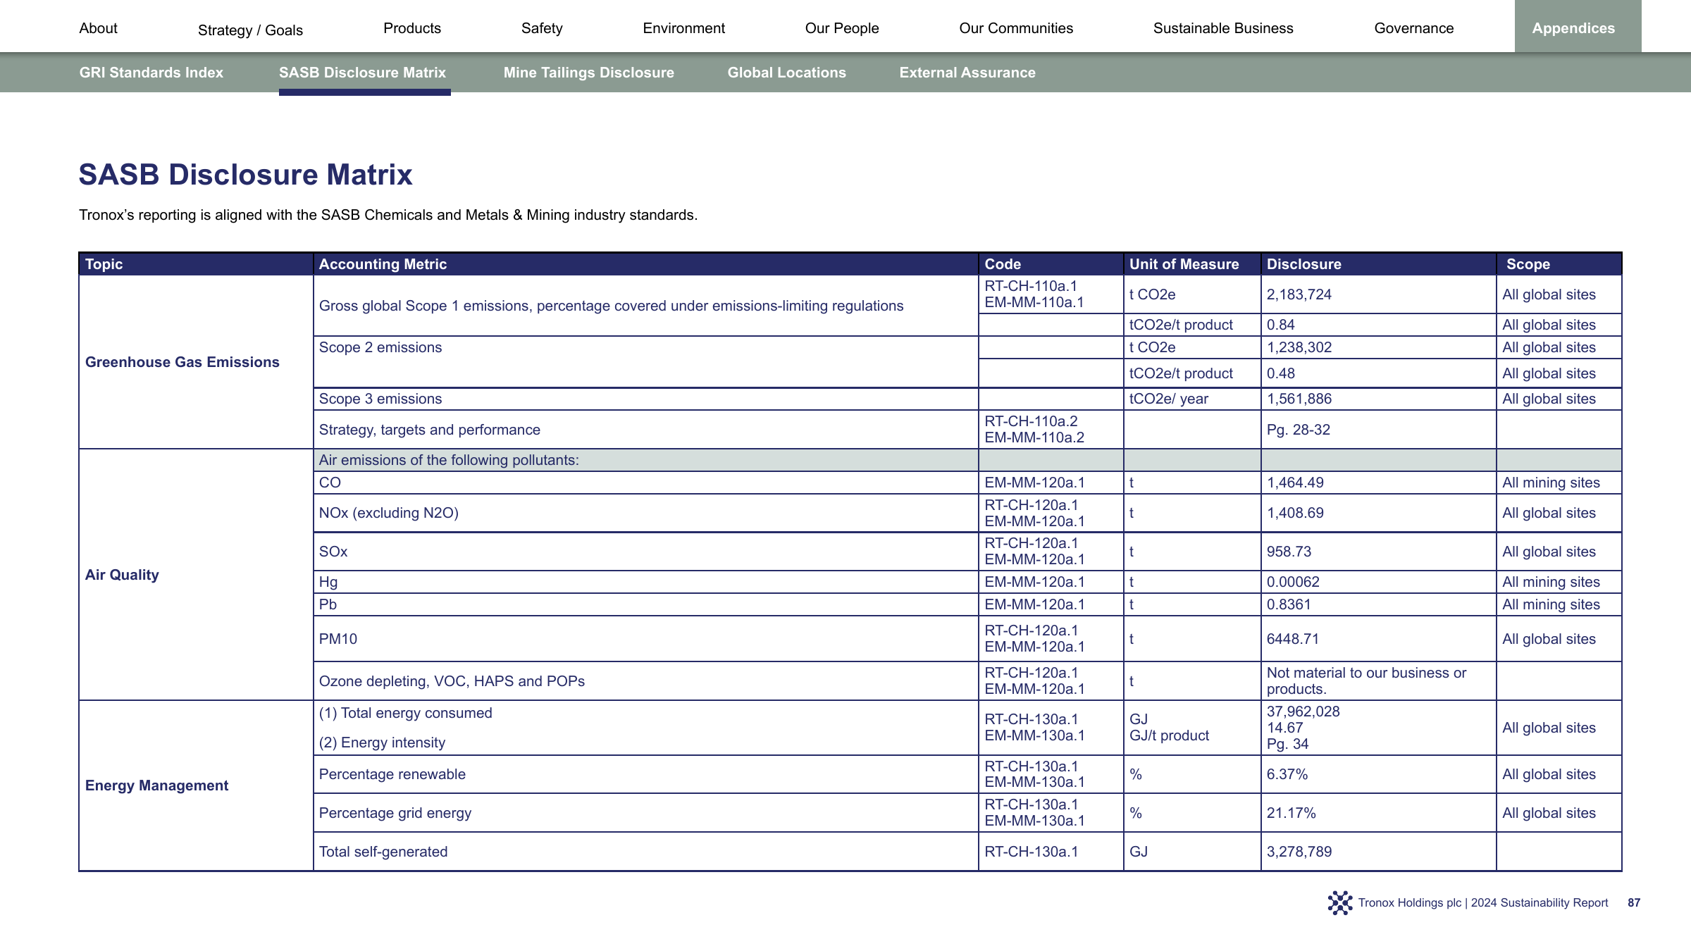Click the 0.00062 Hg value
Image resolution: width=1691 pixels, height=951 pixels.
1292,582
